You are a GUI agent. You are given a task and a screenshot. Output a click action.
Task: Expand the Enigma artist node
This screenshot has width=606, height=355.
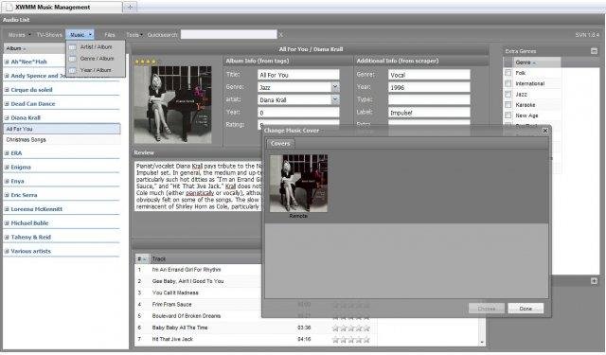tap(7, 168)
